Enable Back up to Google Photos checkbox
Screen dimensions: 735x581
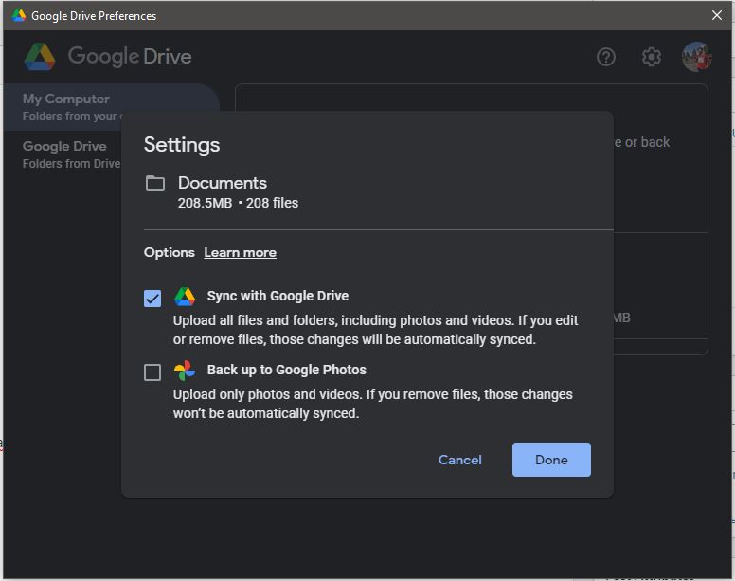(152, 372)
